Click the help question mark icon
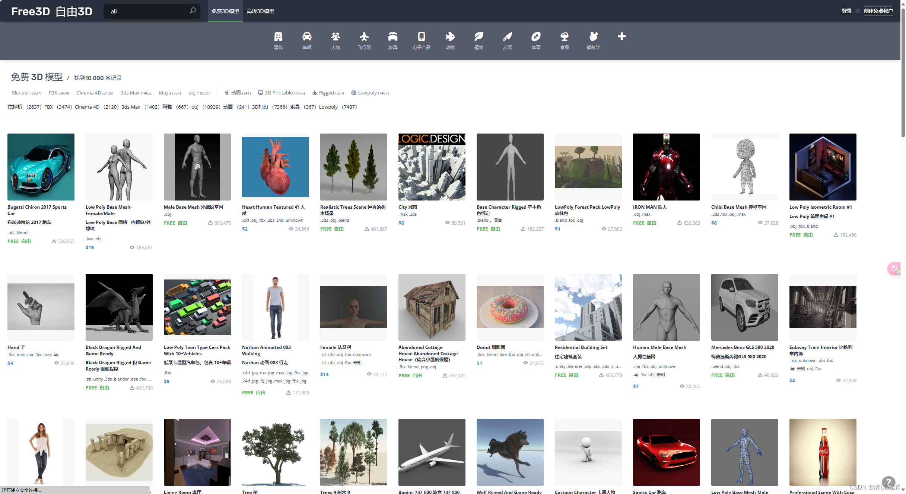The image size is (906, 494). pyautogui.click(x=888, y=482)
